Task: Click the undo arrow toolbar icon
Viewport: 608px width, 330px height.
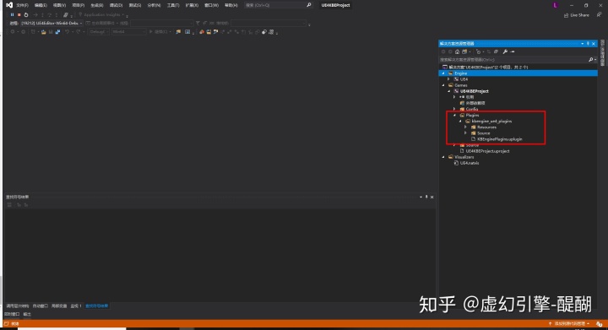Action: (67, 32)
